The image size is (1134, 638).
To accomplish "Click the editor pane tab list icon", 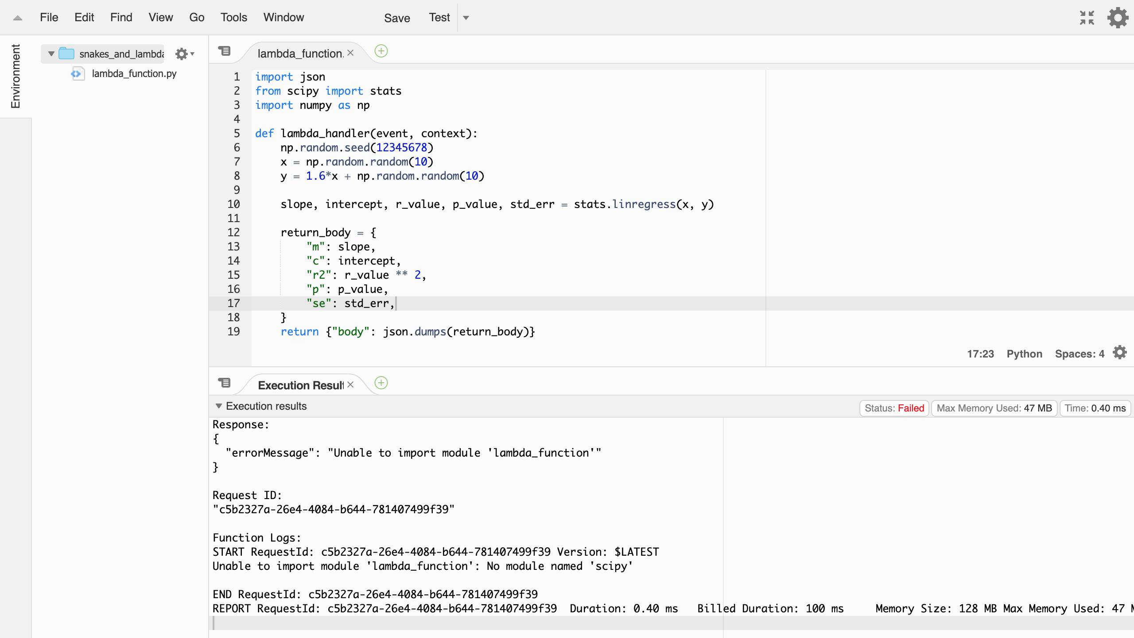I will coord(225,51).
